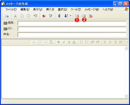Image resolution: width=130 pixels, height=105 pixels.
Task: Click the Send message icon
Action: (x=7, y=16)
